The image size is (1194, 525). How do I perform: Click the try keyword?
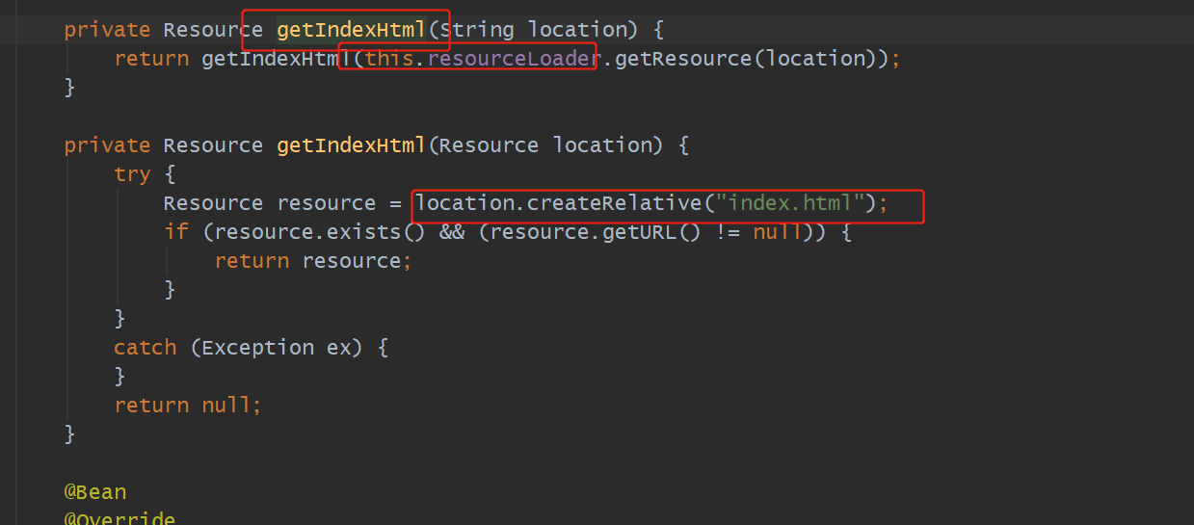tap(132, 174)
